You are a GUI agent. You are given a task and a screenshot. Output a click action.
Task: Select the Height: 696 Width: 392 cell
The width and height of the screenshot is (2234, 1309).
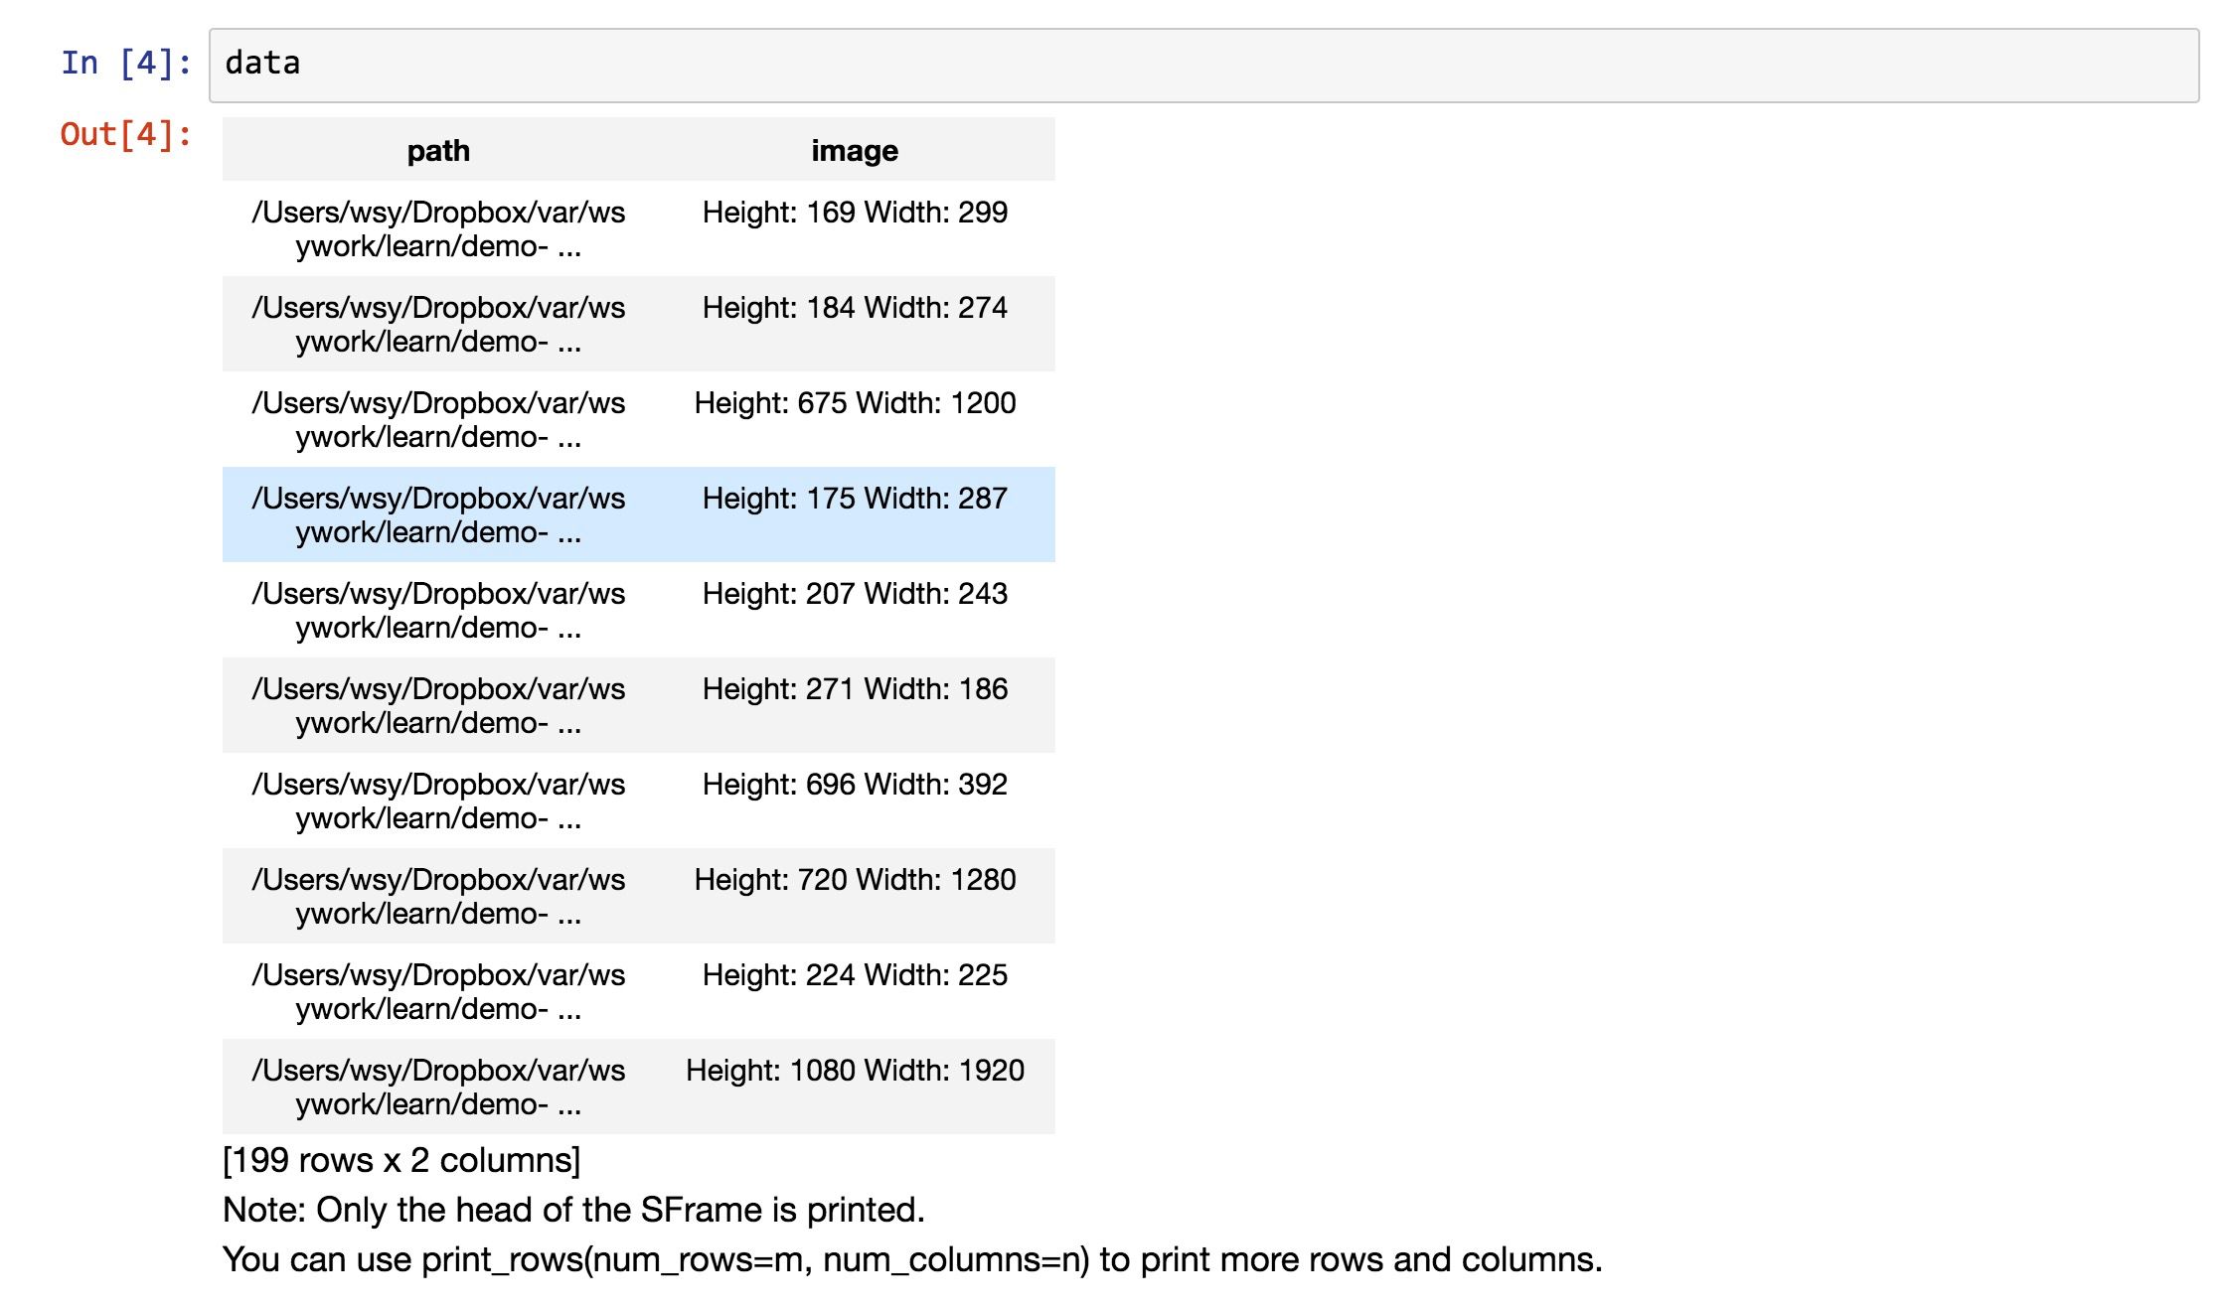[x=854, y=785]
